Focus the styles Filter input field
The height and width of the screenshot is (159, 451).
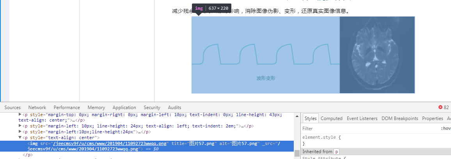(x=367, y=128)
